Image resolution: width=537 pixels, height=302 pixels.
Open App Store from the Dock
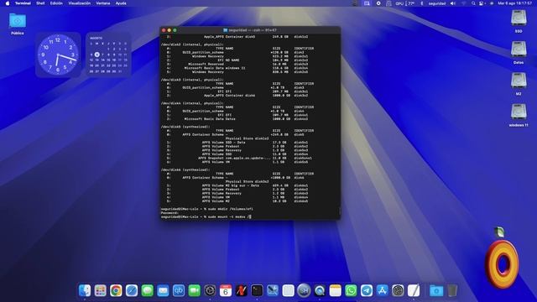[x=383, y=291]
